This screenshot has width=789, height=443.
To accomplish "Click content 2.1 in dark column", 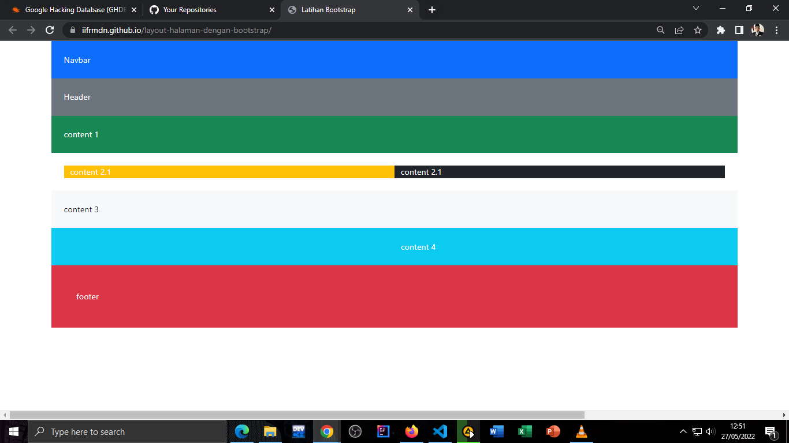I will pyautogui.click(x=421, y=172).
